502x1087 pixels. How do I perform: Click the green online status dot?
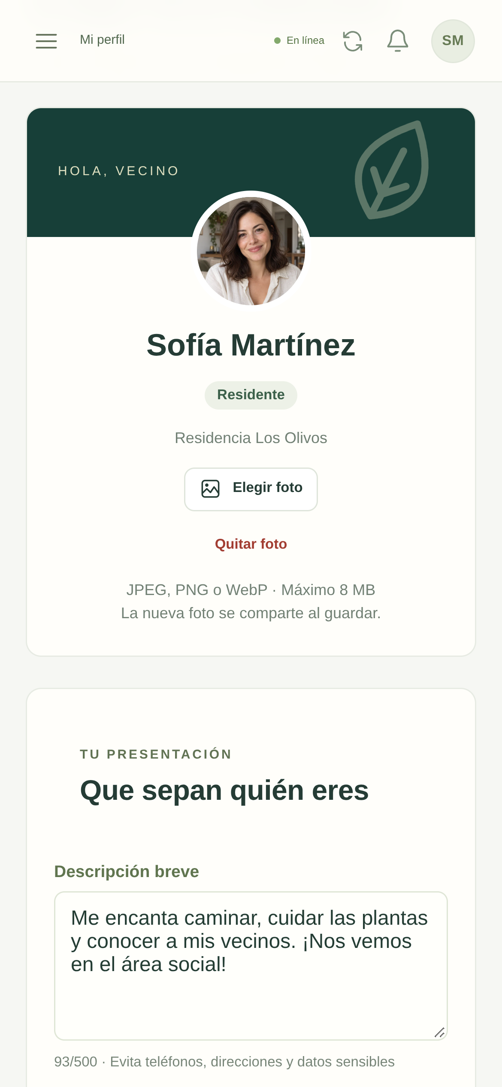pyautogui.click(x=278, y=40)
